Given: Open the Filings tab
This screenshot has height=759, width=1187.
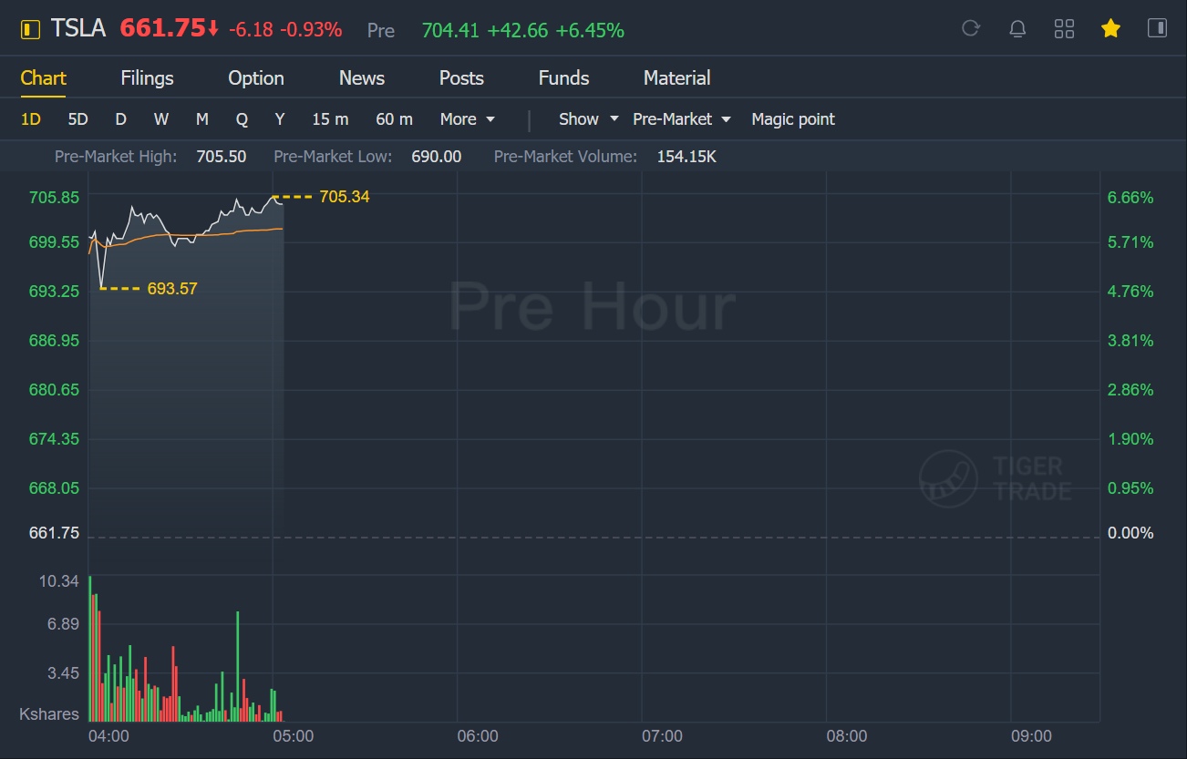Looking at the screenshot, I should point(147,78).
